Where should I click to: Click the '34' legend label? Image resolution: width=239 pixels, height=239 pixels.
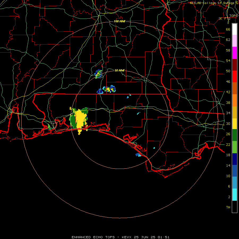tap(228, 113)
